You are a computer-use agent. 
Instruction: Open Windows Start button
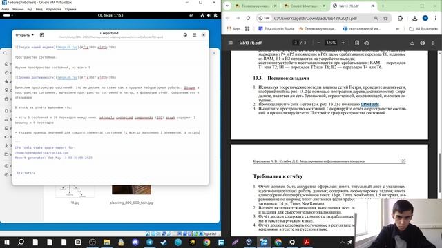tap(6, 242)
